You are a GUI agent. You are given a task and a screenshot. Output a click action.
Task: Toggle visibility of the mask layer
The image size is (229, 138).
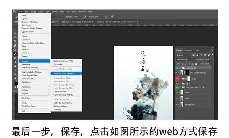click(x=177, y=98)
